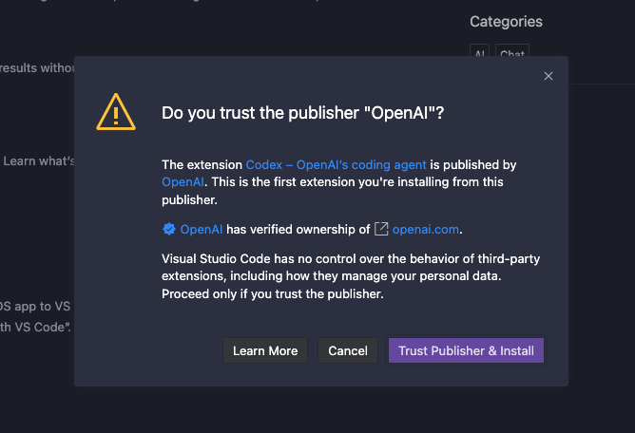The image size is (635, 433).
Task: Click the blue verified publisher badge icon
Action: [169, 229]
